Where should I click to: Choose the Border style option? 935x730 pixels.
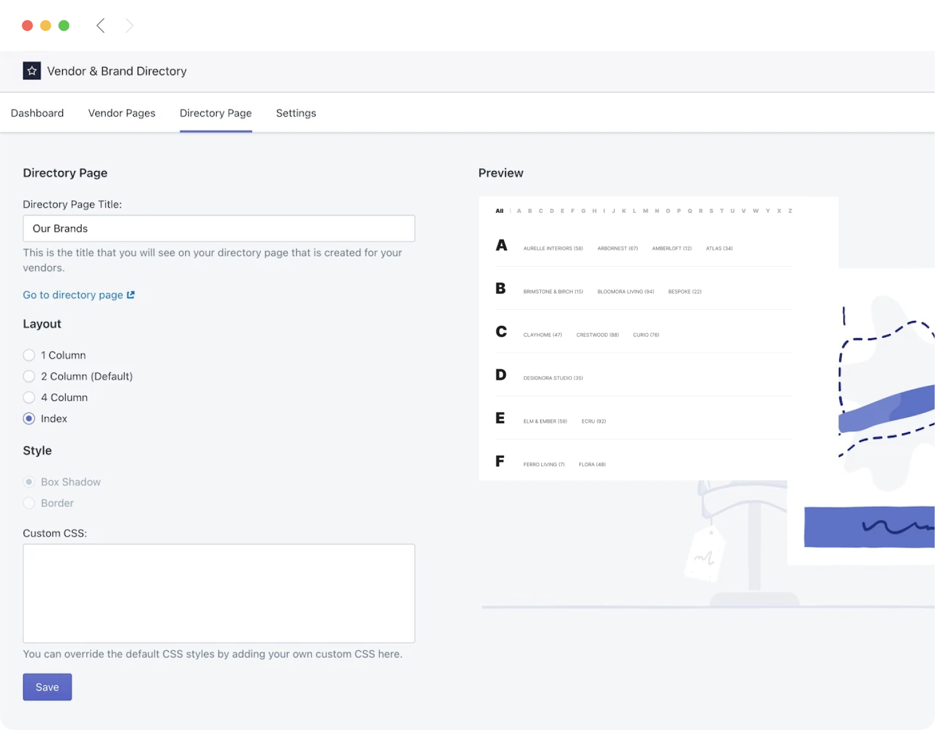(x=29, y=503)
